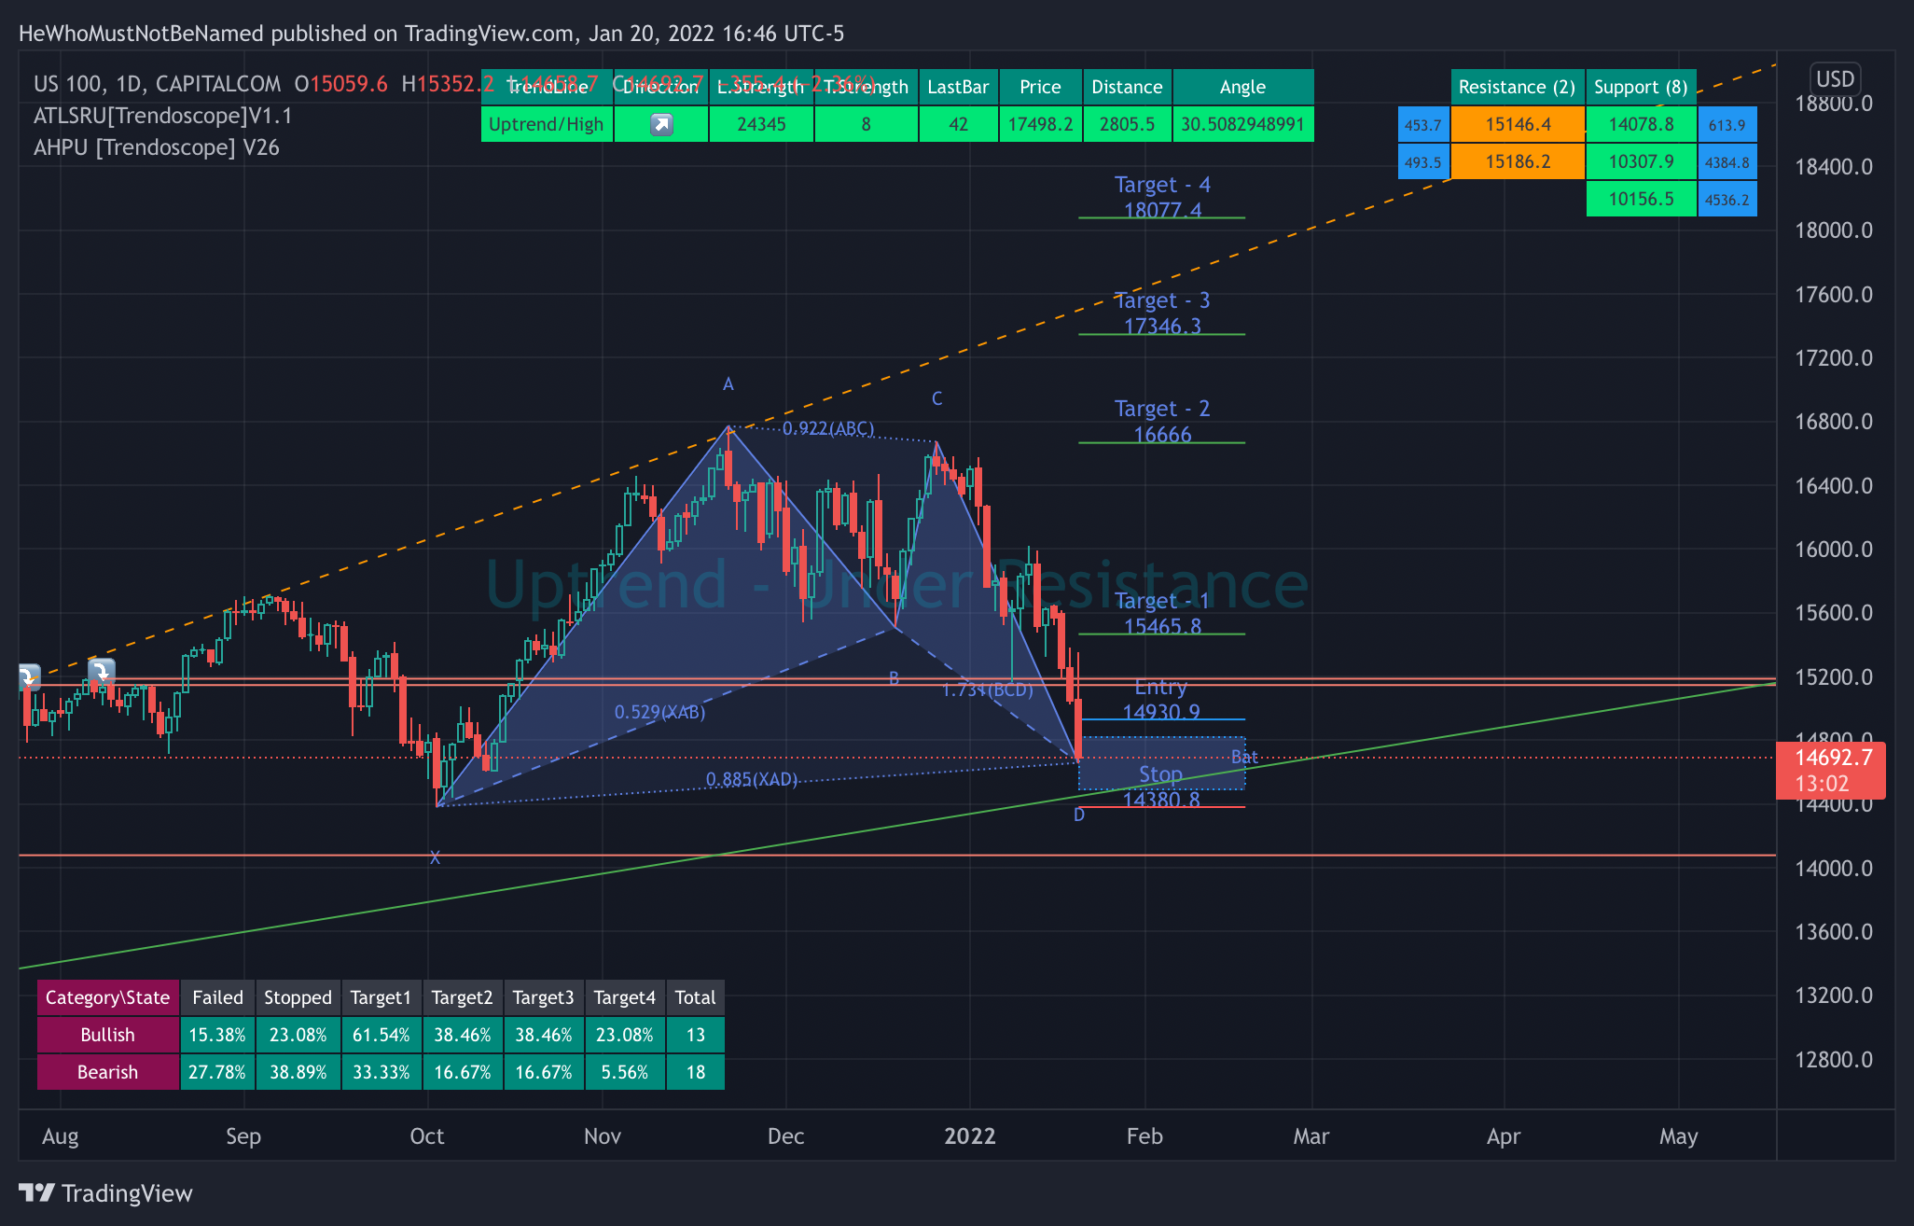Screen dimensions: 1914x1226
Task: Click the resistance level 15186.2 cell
Action: coord(1518,161)
